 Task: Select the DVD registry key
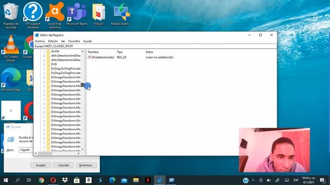pos(54,64)
